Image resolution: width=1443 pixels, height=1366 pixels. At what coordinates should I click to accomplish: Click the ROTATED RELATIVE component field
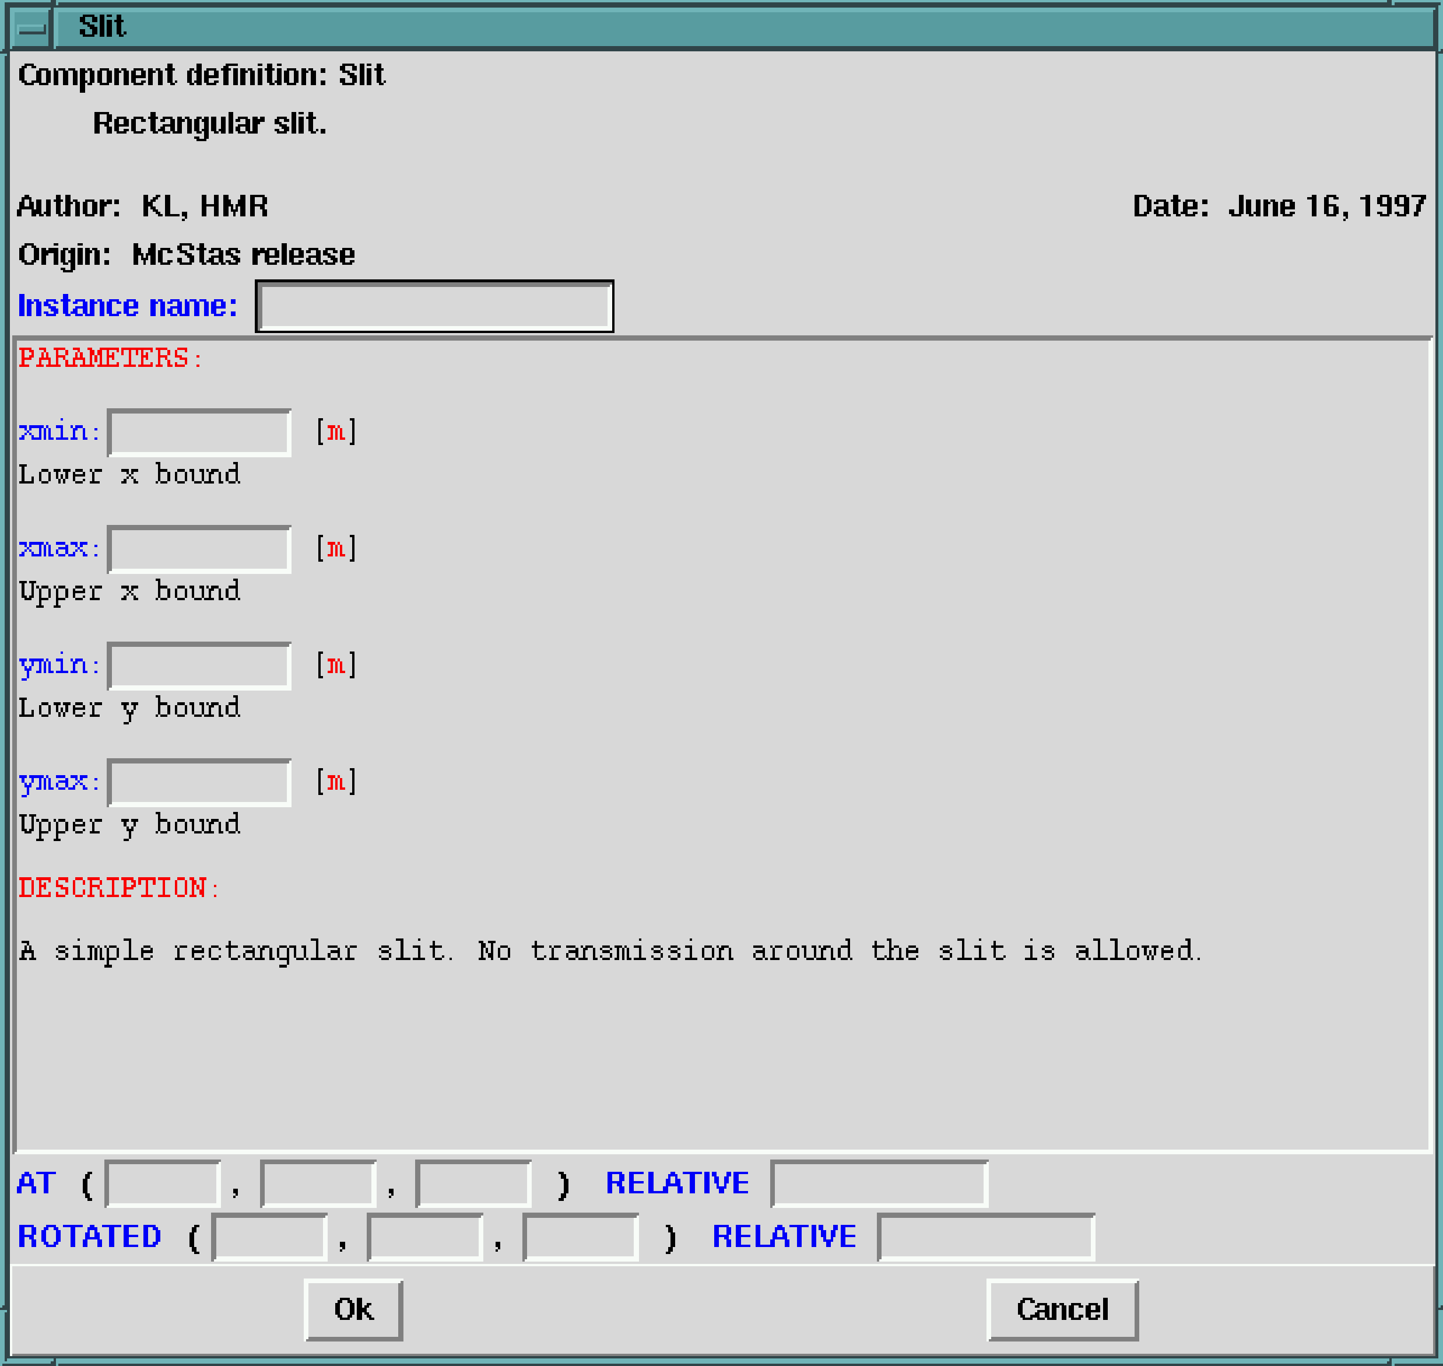click(986, 1237)
